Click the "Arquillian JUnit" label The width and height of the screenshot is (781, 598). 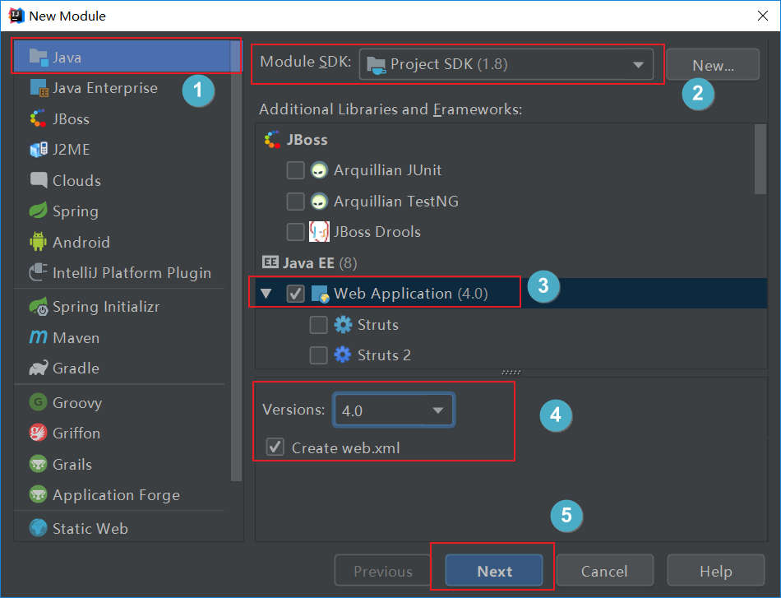(x=387, y=170)
